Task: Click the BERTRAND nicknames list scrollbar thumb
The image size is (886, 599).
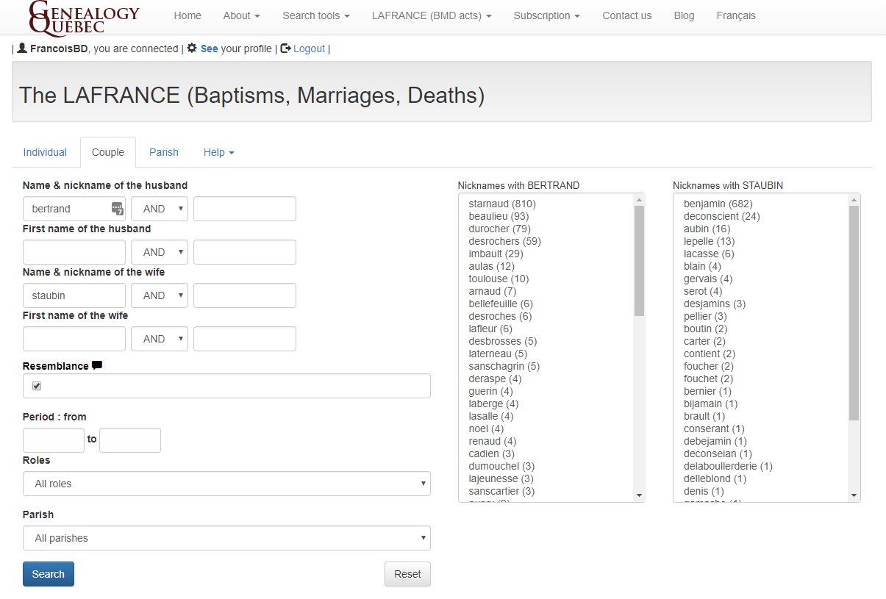Action: tap(639, 261)
